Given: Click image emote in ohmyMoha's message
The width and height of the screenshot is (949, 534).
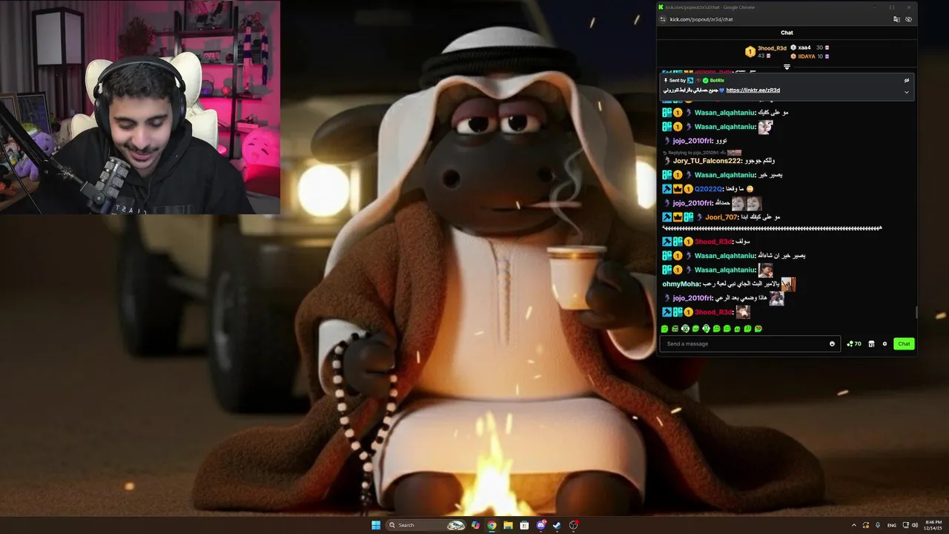Looking at the screenshot, I should [788, 284].
